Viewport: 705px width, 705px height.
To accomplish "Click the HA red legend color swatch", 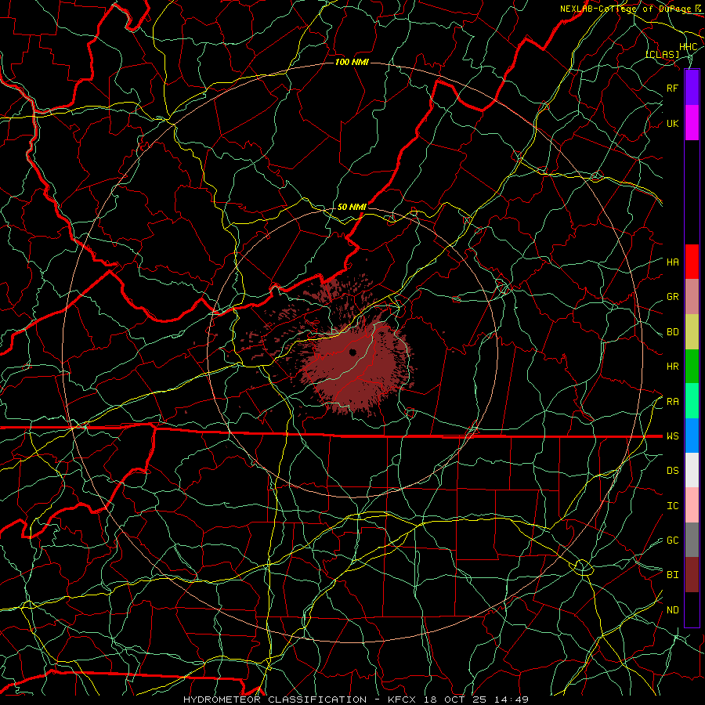I will click(692, 262).
